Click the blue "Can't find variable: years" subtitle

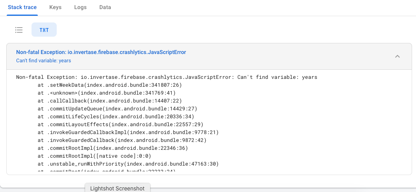pos(43,61)
